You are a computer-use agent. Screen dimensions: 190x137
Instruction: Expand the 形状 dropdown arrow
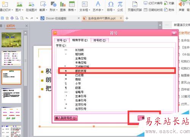click(x=57, y=10)
